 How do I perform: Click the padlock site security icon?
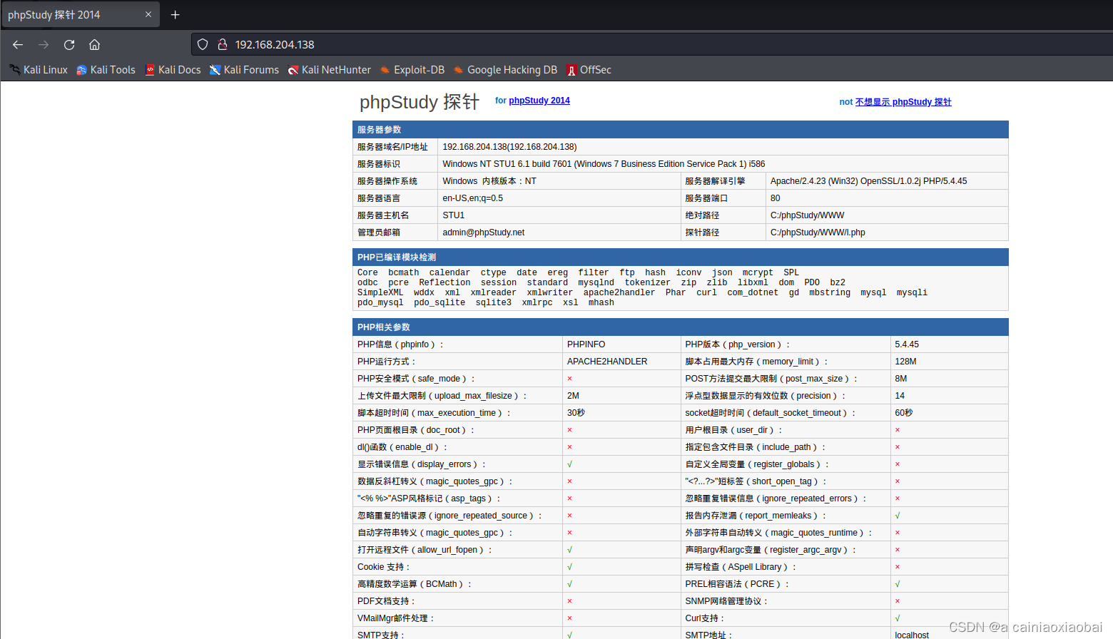tap(222, 44)
